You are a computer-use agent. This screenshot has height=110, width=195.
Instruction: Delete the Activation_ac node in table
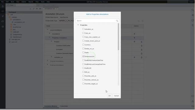click(141, 57)
